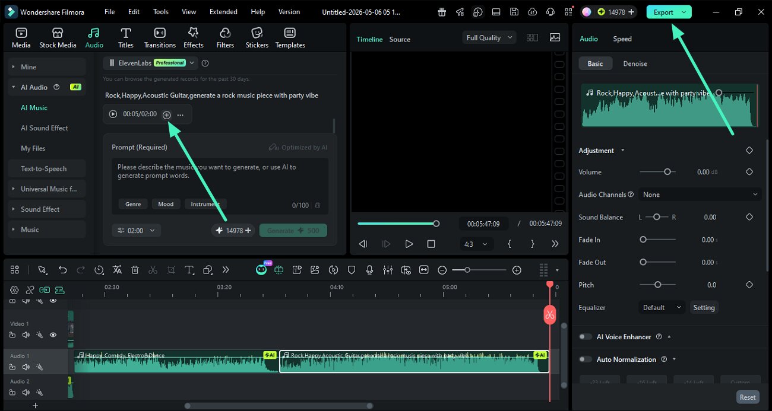Click the support headset icon

pyautogui.click(x=550, y=12)
